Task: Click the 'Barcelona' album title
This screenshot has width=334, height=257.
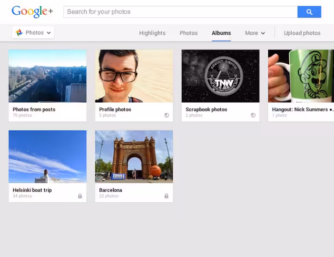Action: click(111, 190)
